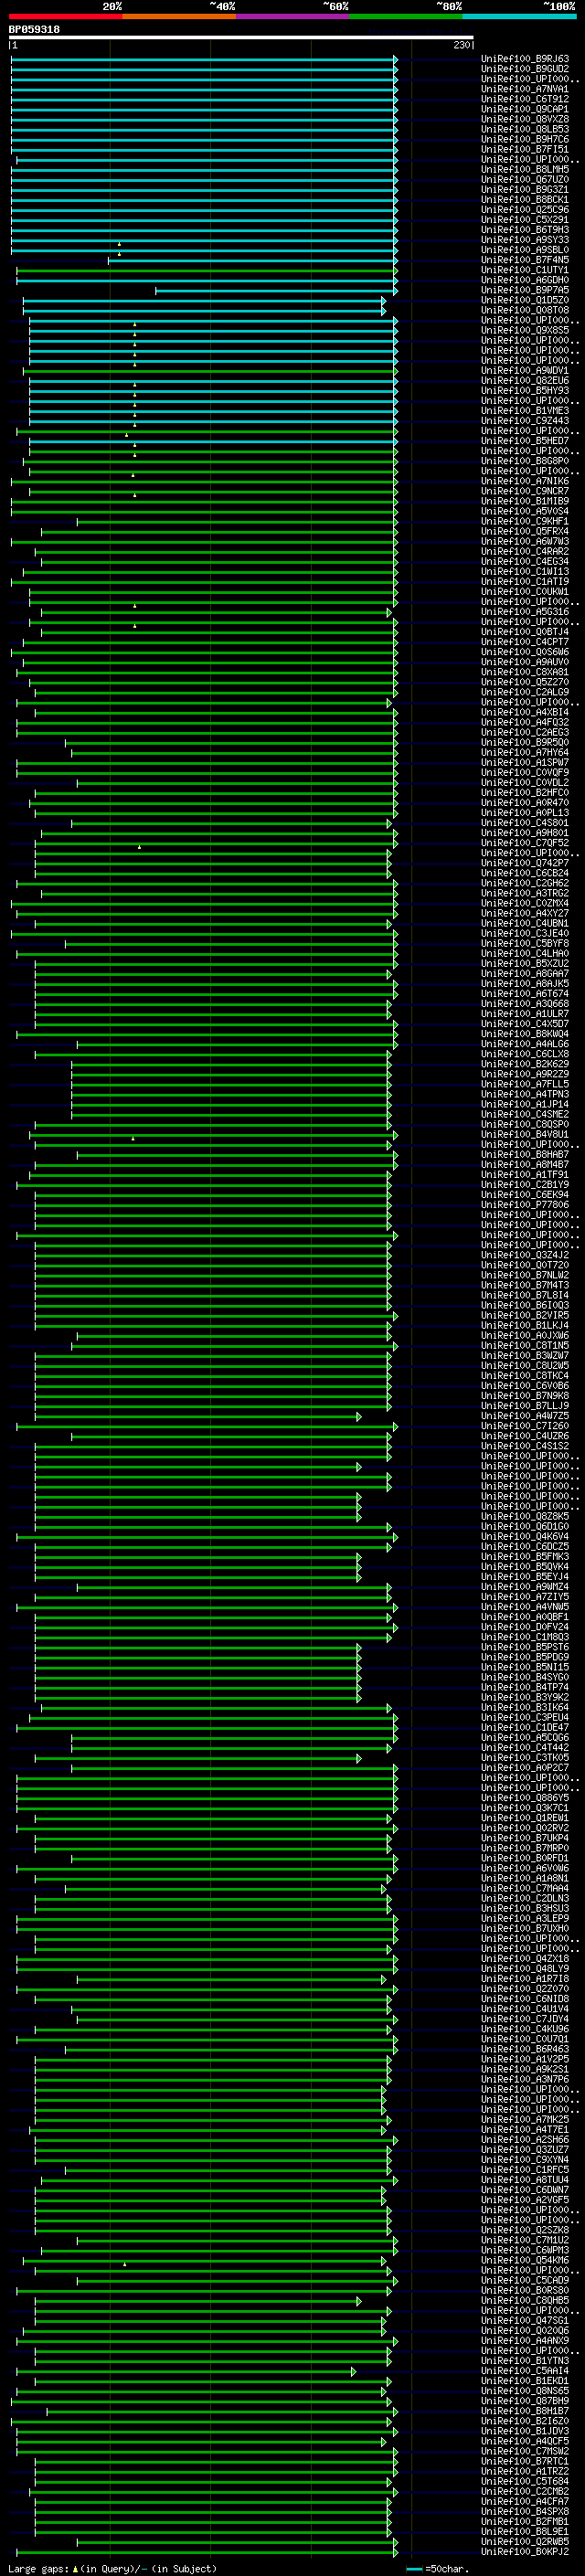The image size is (585, 2576).
Task: Select the UniRef100_Q67U20 label
Action: [525, 180]
